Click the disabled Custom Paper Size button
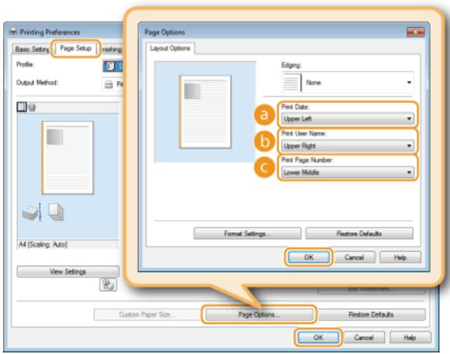The image size is (450, 354). [147, 314]
